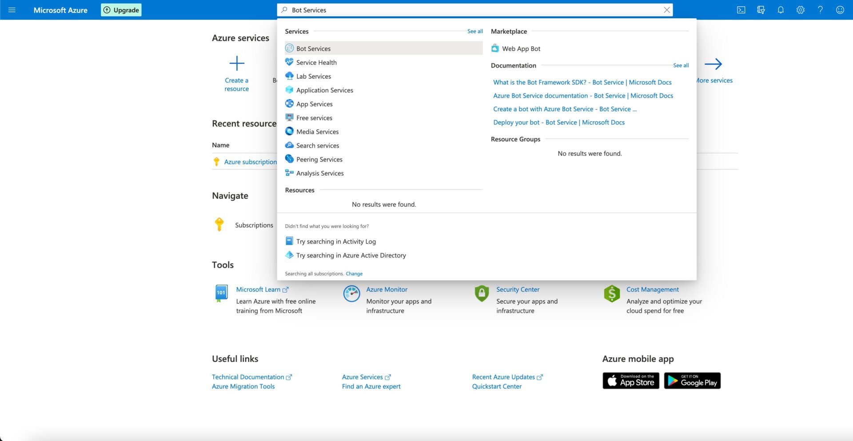
Task: See all Documentation results
Action: pos(681,65)
